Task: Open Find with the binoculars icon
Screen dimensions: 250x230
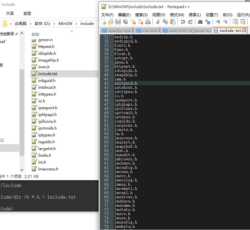Action: coord(200,22)
